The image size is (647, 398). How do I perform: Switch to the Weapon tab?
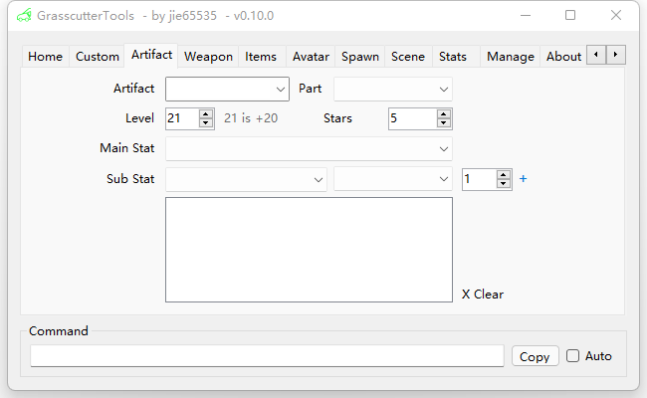pyautogui.click(x=208, y=57)
